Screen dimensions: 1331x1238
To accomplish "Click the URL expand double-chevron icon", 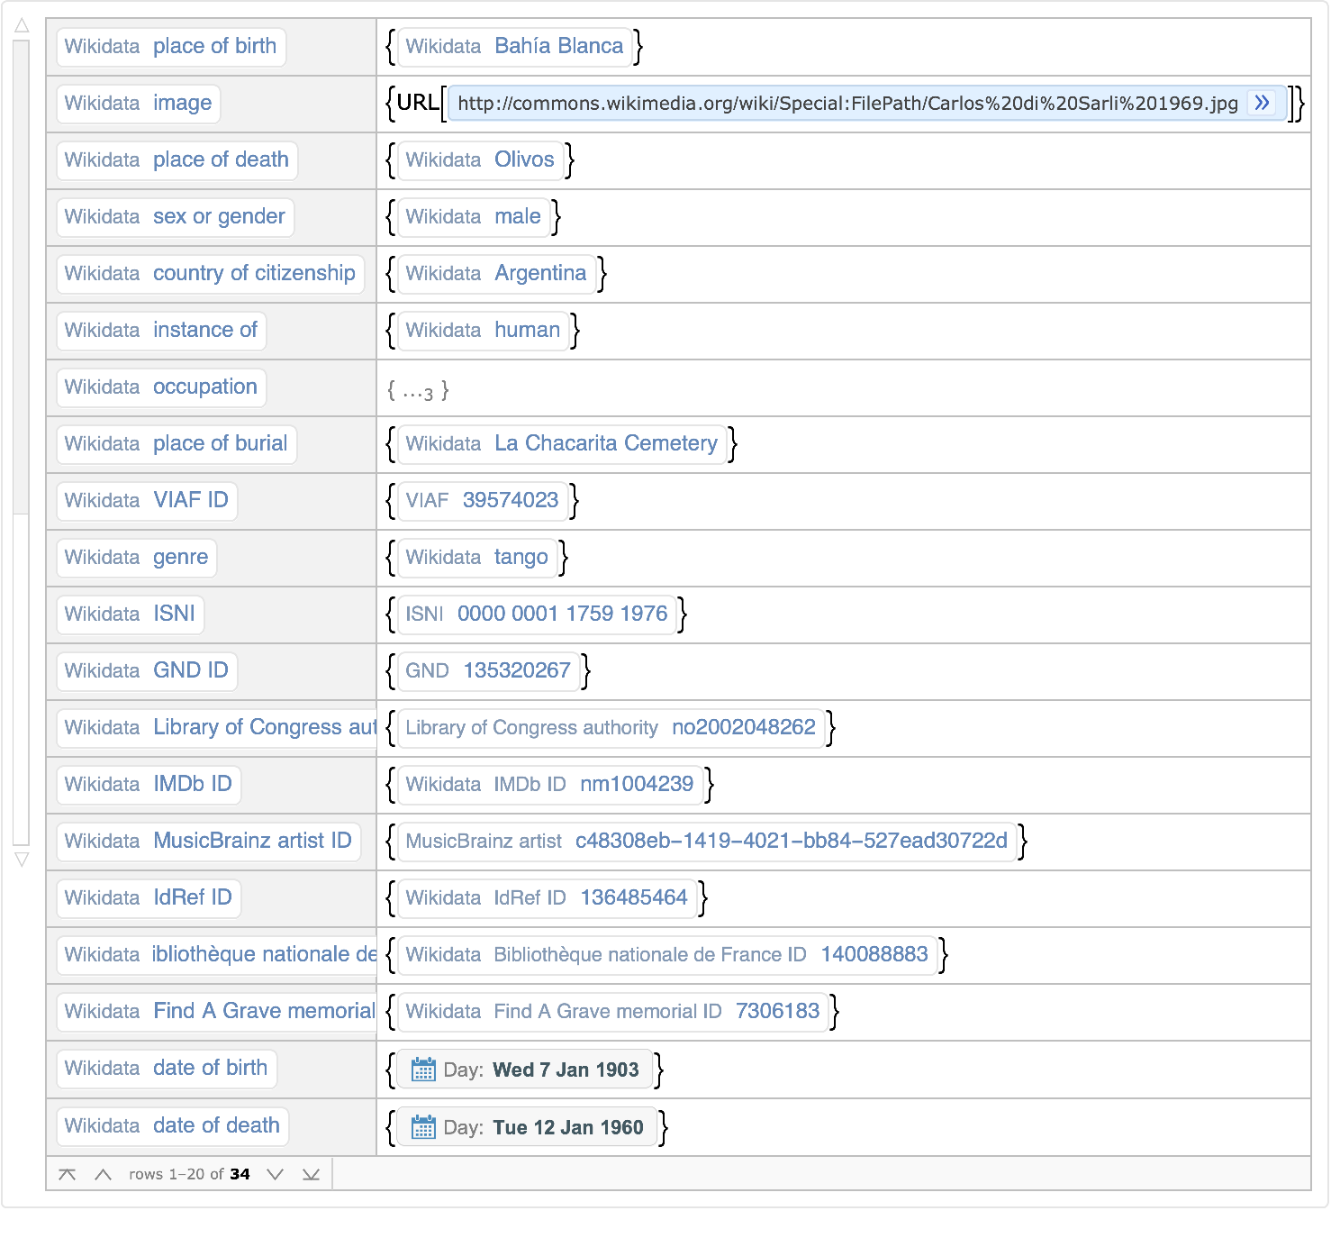I will [x=1262, y=103].
